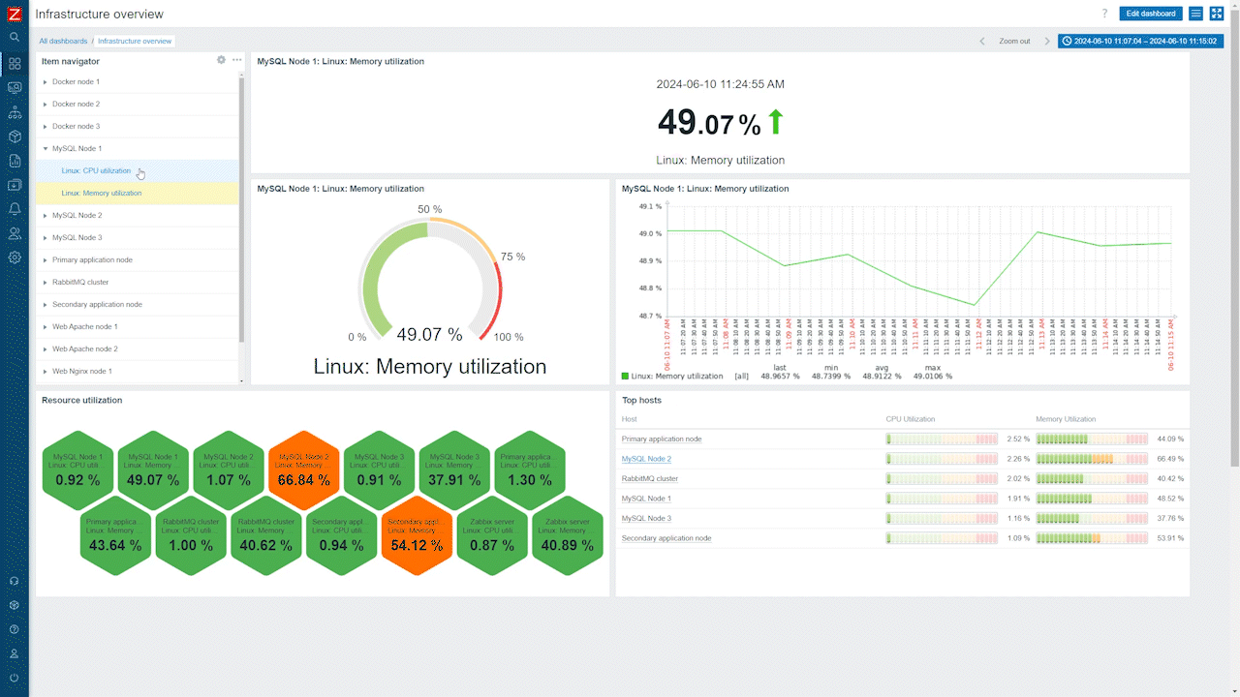The image size is (1240, 697).
Task: Click the Edit dashboard button
Action: click(1151, 14)
